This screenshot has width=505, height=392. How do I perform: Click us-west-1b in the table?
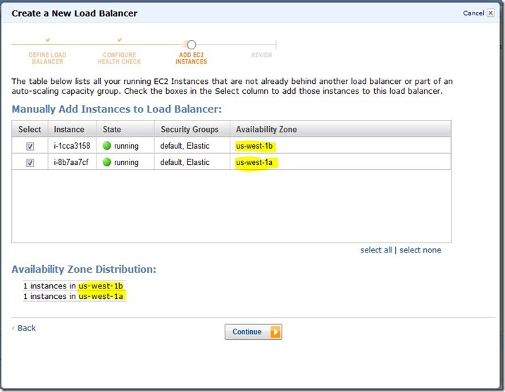[254, 146]
